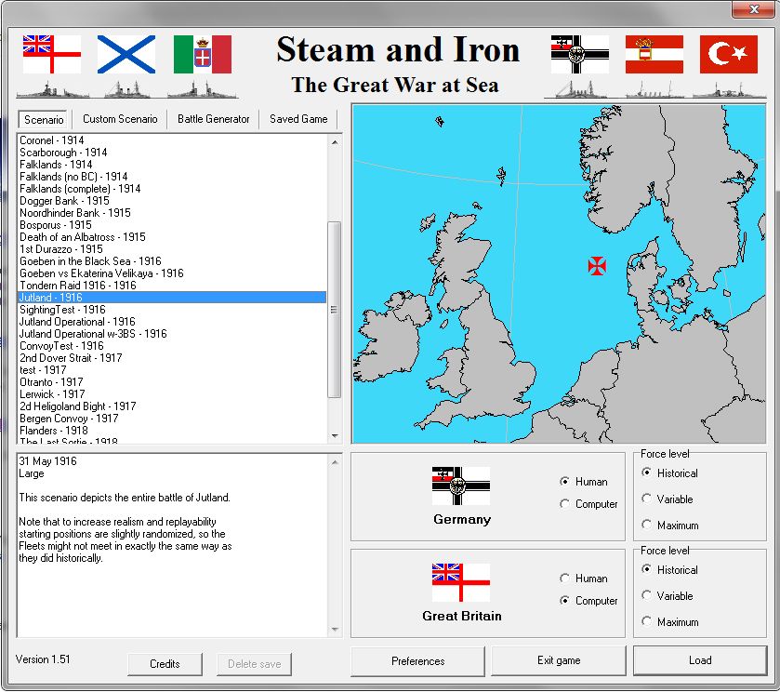Choose Maximum force level for Great Britain
780x692 pixels.
click(647, 621)
